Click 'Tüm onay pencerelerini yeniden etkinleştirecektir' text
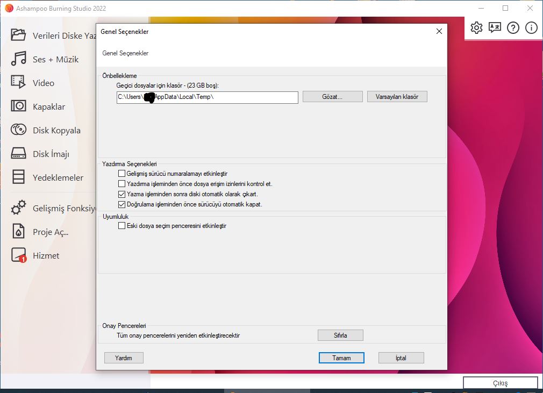The height and width of the screenshot is (393, 543). 178,335
